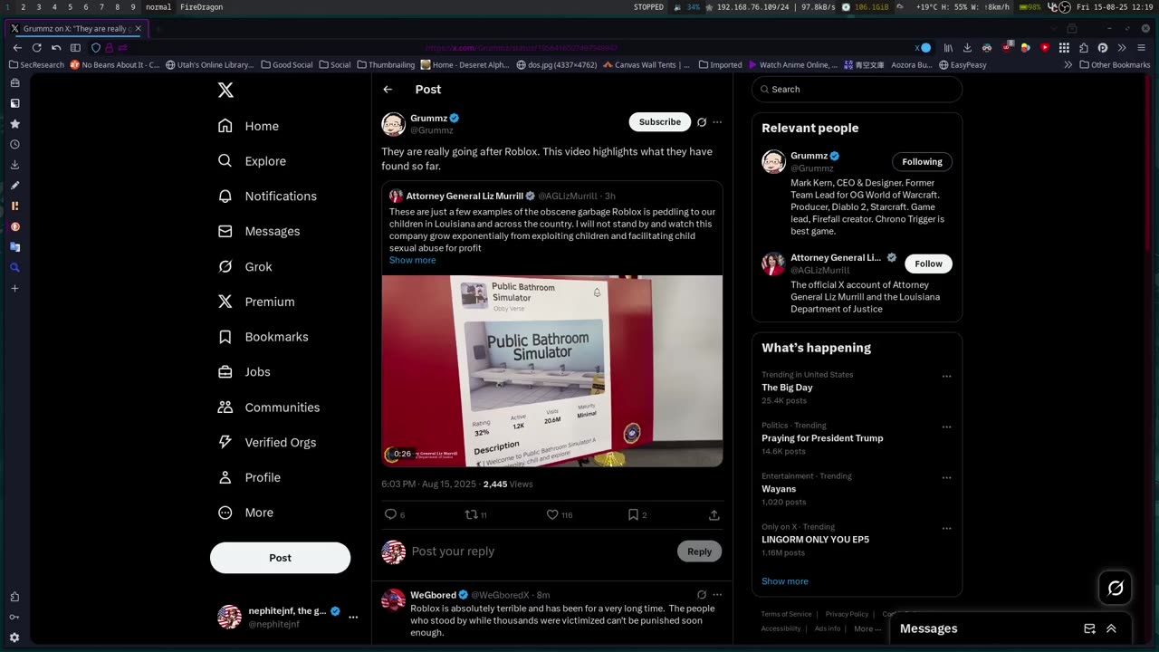Click the date and time in status bar

pyautogui.click(x=1115, y=7)
